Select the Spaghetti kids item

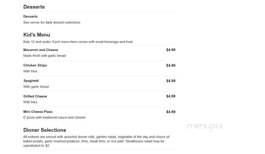(x=31, y=81)
